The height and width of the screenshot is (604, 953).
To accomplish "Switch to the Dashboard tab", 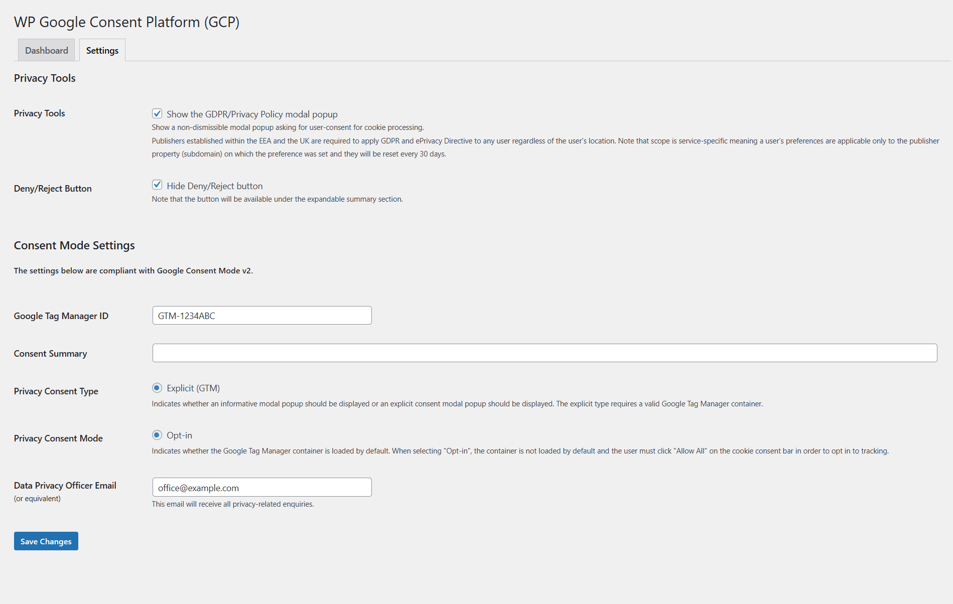I will click(x=46, y=50).
